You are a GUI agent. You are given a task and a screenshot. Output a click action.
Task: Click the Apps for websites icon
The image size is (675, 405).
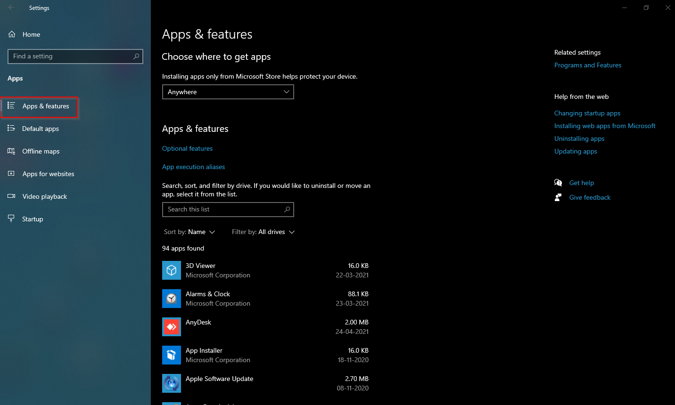tap(11, 173)
